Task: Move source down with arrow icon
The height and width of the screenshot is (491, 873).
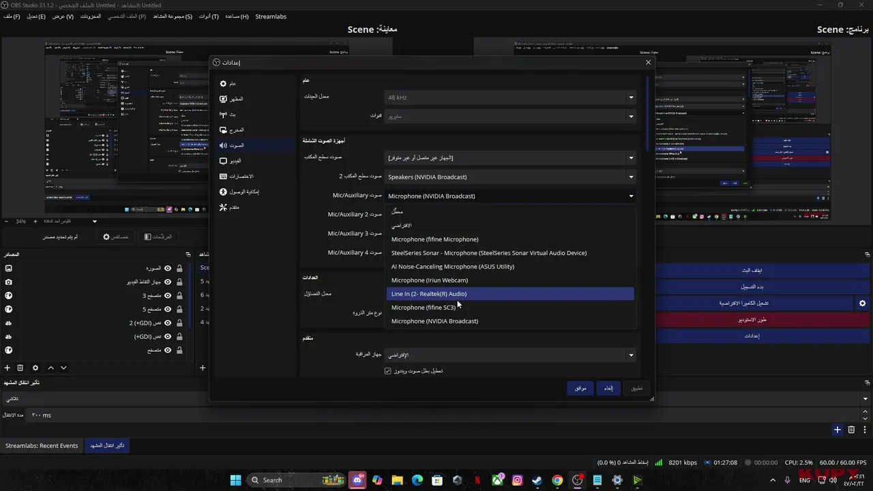Action: [63, 368]
